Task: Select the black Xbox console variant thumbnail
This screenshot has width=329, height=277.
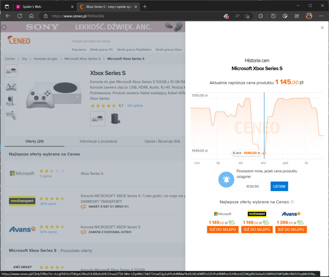Action: (114, 119)
